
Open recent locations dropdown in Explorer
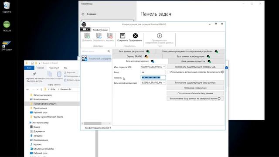tap(37, 89)
